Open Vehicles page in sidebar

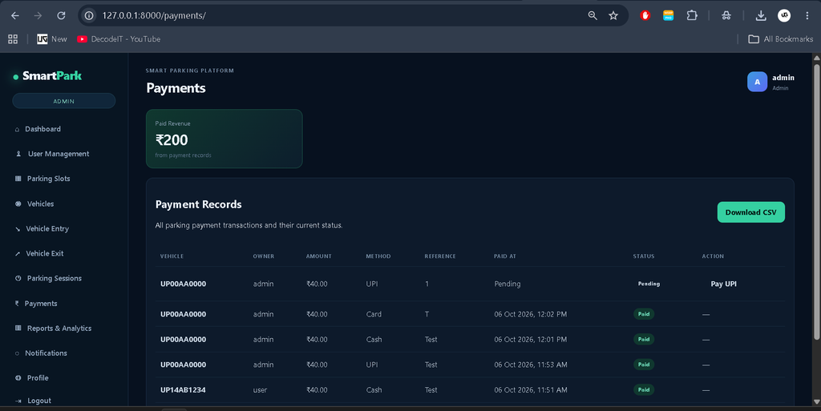(40, 204)
